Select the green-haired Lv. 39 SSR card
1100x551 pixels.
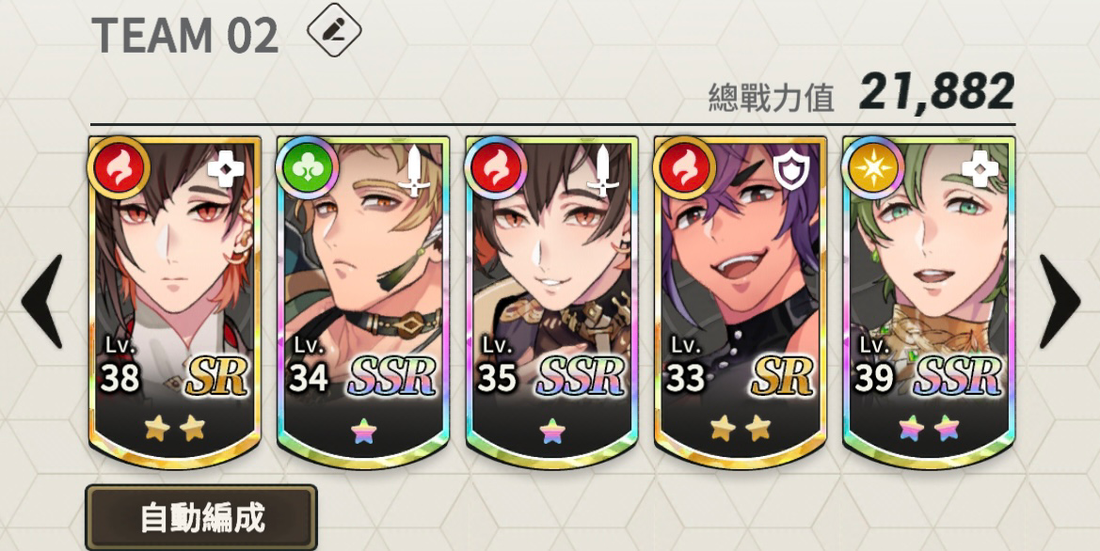pyautogui.click(x=929, y=302)
